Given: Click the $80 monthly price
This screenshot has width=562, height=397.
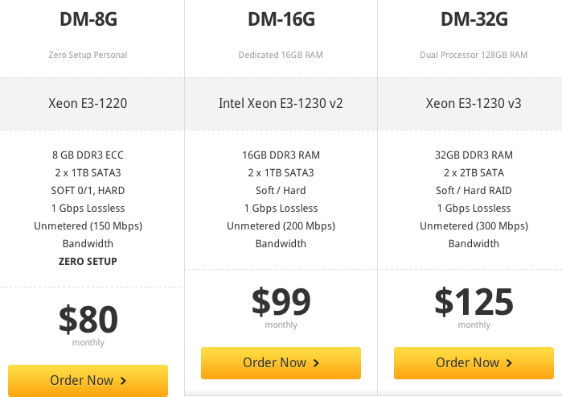Looking at the screenshot, I should pos(88,319).
